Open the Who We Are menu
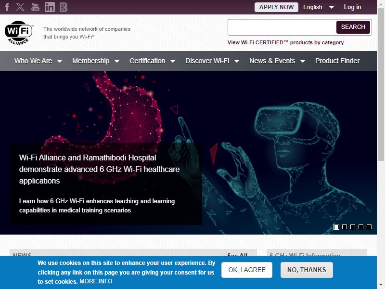The image size is (385, 289). tap(33, 61)
